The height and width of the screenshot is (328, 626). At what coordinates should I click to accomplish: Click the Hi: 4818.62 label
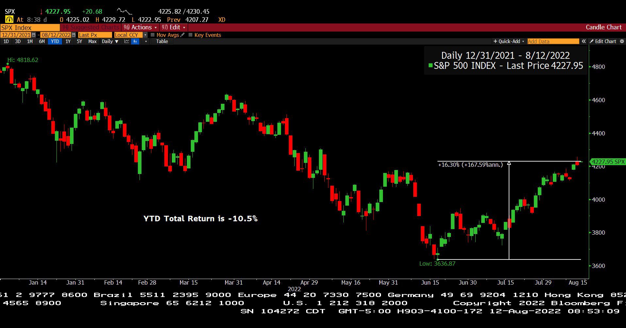coord(23,60)
